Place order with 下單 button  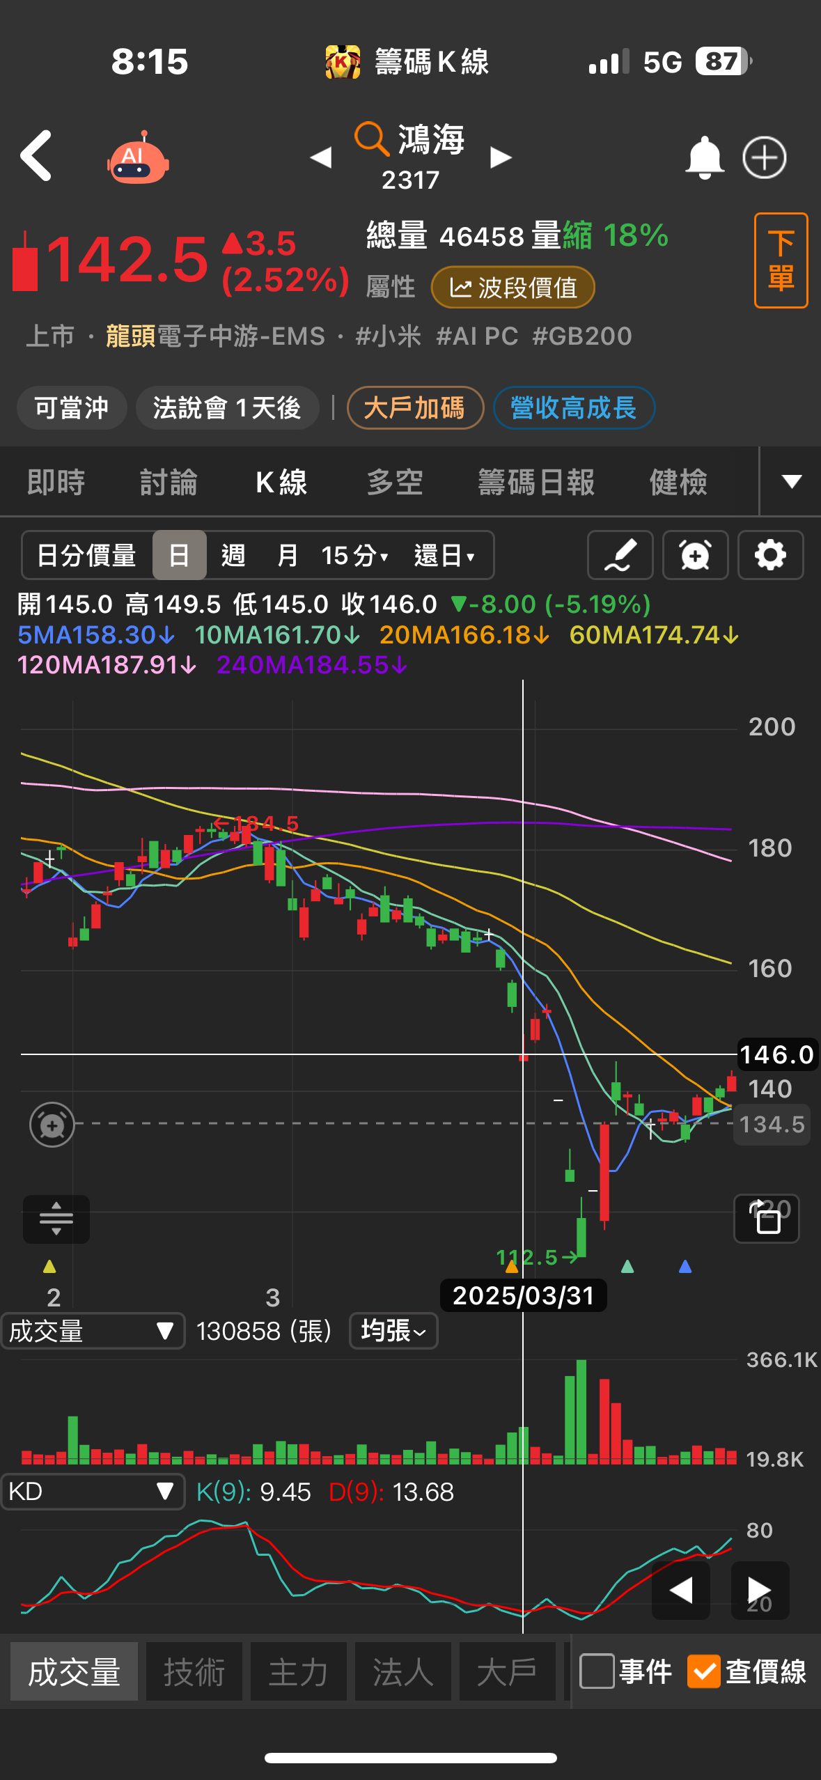coord(781,260)
